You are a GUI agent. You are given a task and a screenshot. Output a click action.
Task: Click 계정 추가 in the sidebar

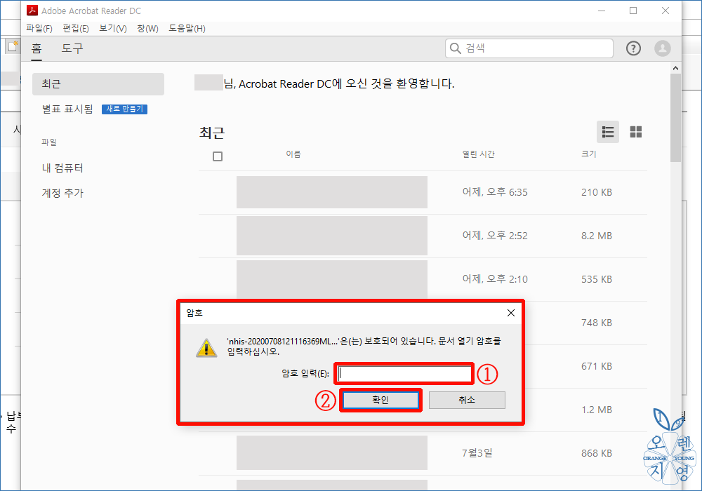[x=62, y=193]
